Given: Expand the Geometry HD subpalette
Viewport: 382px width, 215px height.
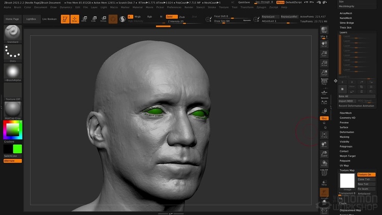Looking at the screenshot, I should pos(348,117).
